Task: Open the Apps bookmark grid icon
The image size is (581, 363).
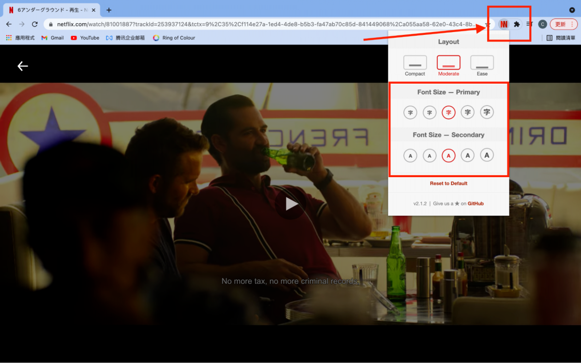Action: (9, 38)
